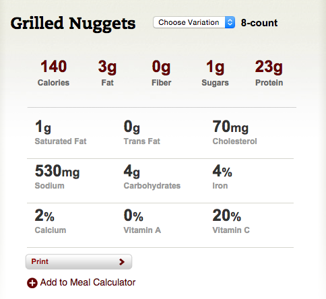Click the 70mg Cholesterol entry
The width and height of the screenshot is (326, 299).
(234, 132)
